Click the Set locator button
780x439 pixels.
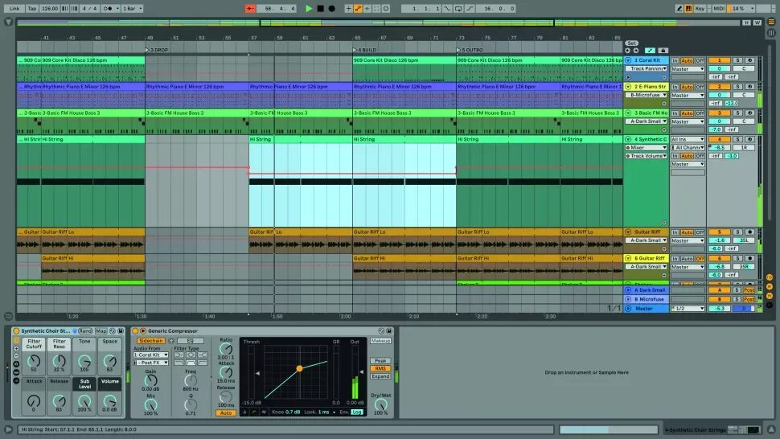(x=631, y=43)
